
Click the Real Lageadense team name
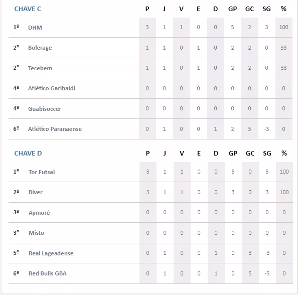[x=51, y=253]
